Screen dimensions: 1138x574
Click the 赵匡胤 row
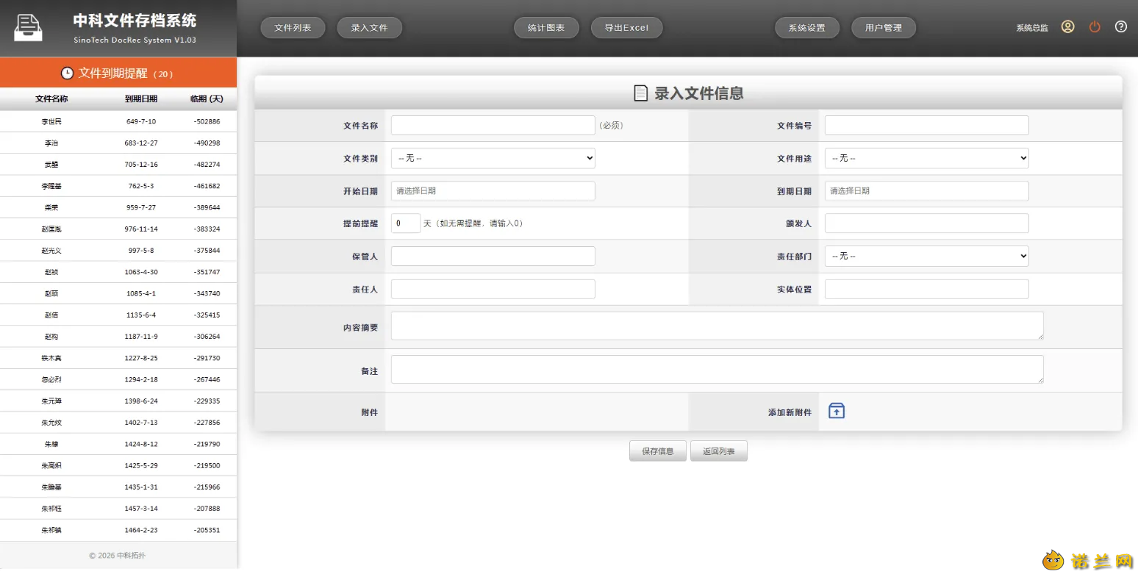[118, 229]
